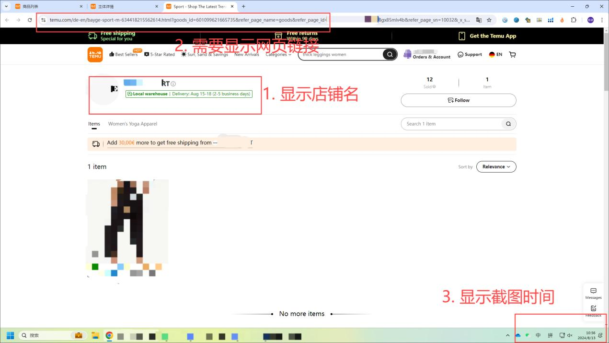Close the 主体详情 tab
This screenshot has width=609, height=343.
[x=156, y=6]
